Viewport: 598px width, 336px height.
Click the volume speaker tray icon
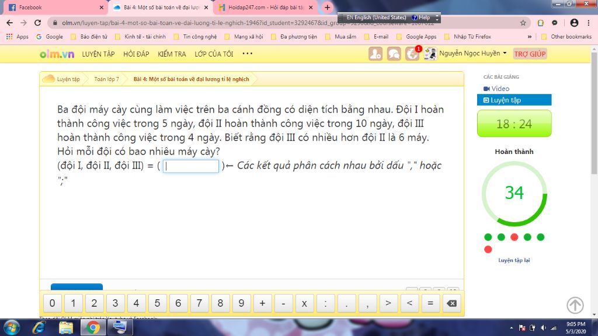click(543, 328)
